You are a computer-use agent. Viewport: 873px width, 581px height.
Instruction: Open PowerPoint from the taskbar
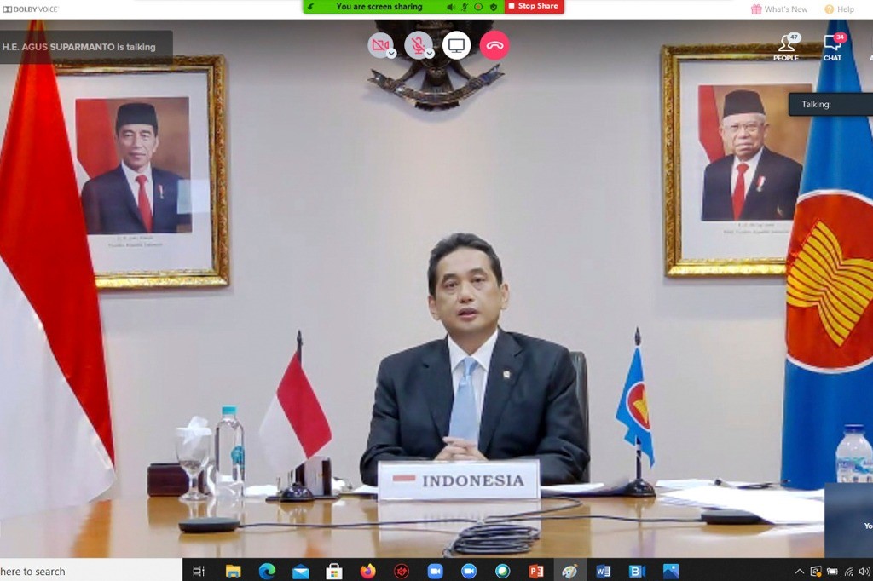(537, 571)
